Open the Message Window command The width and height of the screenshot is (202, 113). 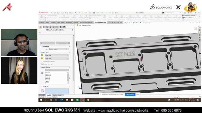(188, 18)
